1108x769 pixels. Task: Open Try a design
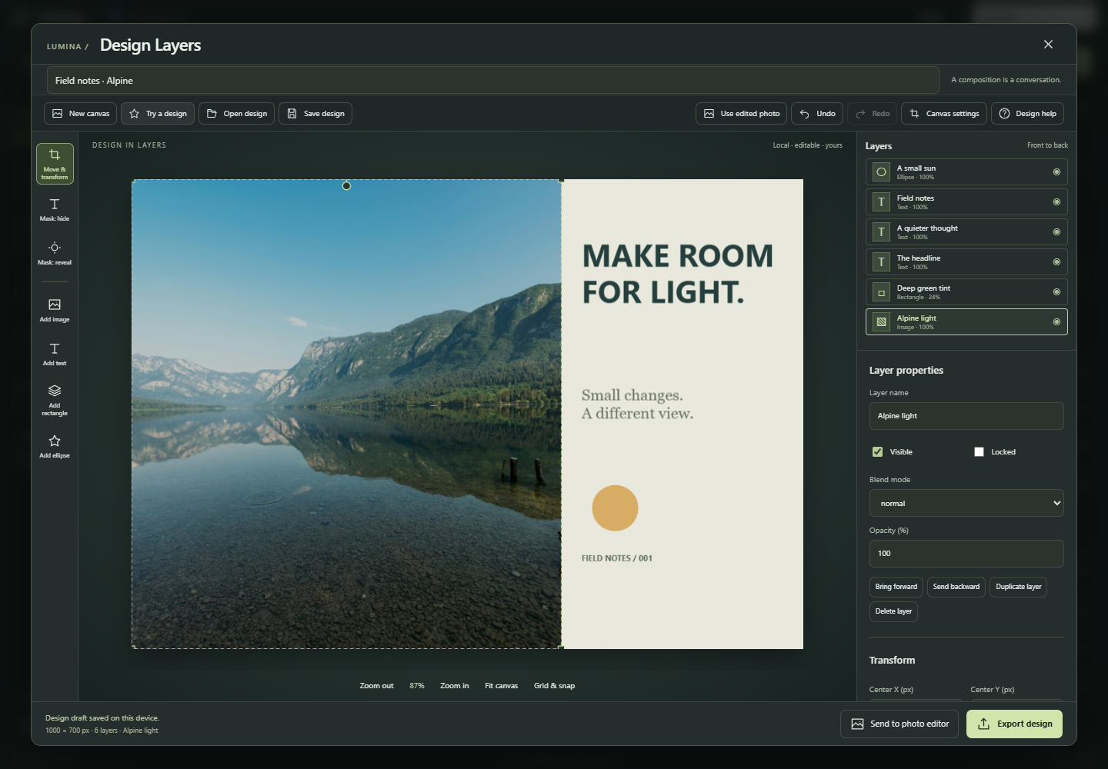pyautogui.click(x=158, y=114)
